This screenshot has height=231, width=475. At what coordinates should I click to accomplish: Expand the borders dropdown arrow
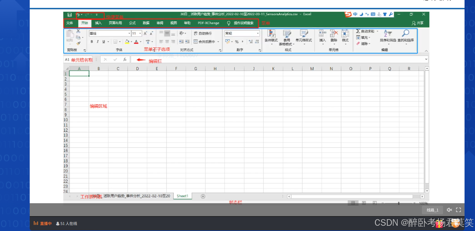(x=120, y=42)
